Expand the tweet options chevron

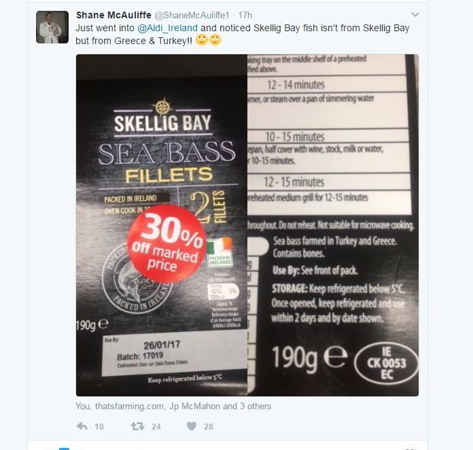(x=415, y=14)
